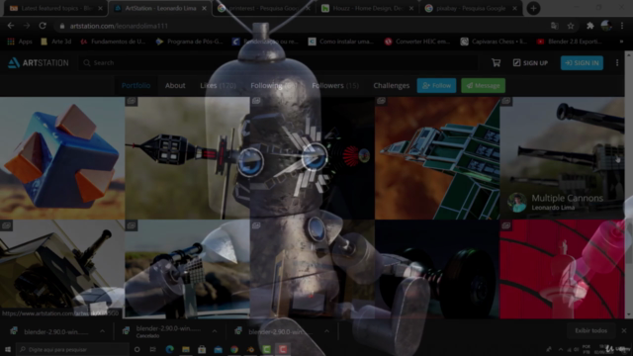Click the Sign Up button
Viewport: 633px width, 356px height.
pyautogui.click(x=530, y=63)
